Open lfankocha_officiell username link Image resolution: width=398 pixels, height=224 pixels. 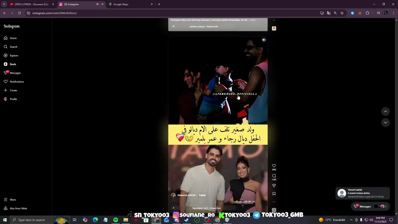point(186,195)
